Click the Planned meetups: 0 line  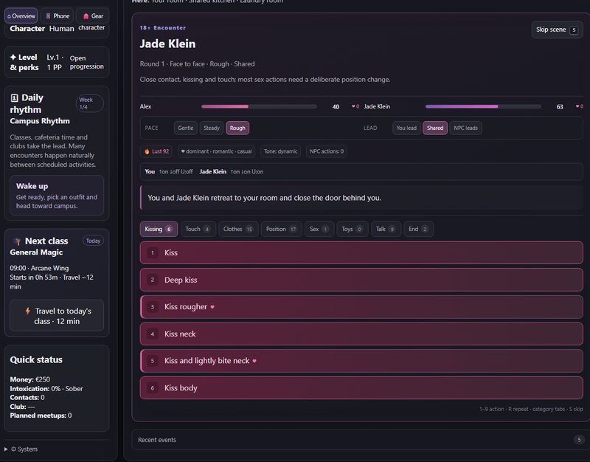(41, 416)
